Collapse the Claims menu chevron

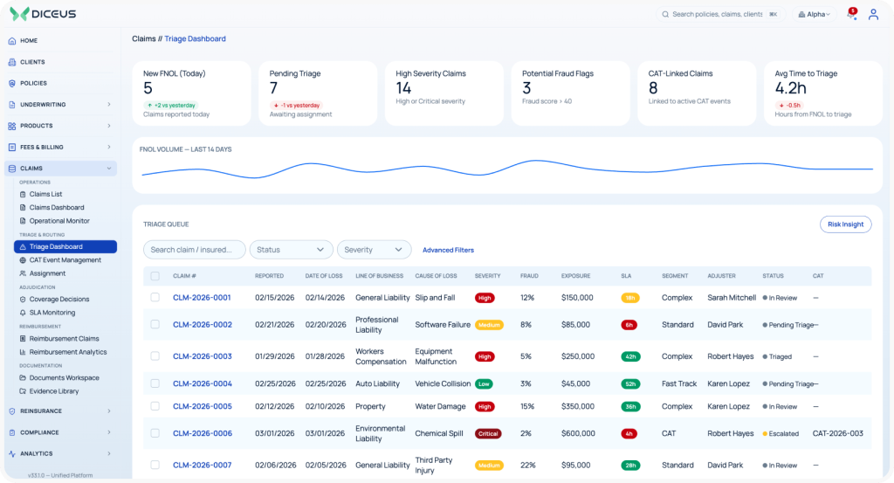click(109, 169)
